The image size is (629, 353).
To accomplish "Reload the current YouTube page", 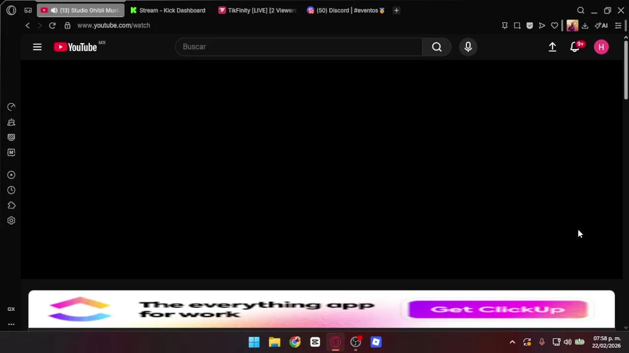I will coord(52,25).
